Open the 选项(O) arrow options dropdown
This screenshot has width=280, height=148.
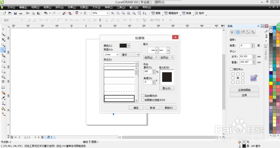click(x=151, y=57)
